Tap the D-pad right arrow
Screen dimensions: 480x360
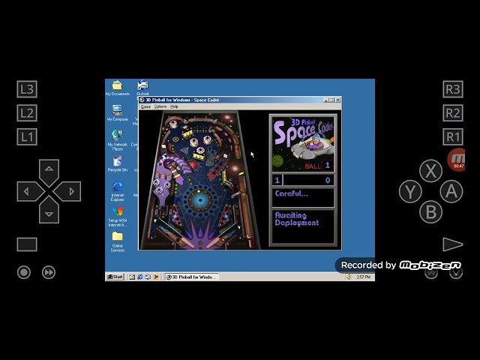click(68, 191)
